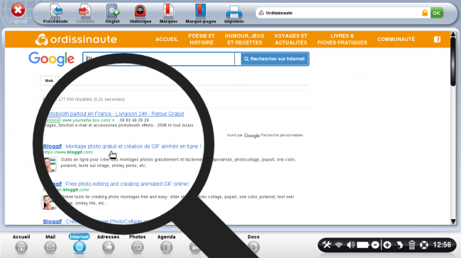The height and width of the screenshot is (258, 461).
Task: Click Rechercher sur Internet button
Action: [274, 59]
